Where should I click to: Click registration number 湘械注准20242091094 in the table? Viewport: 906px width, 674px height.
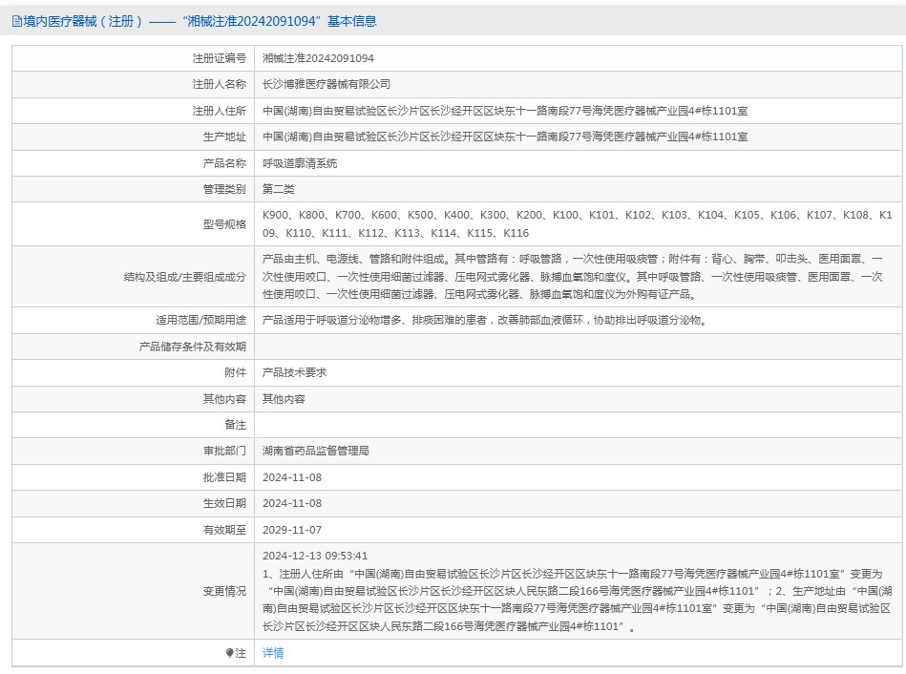point(318,58)
